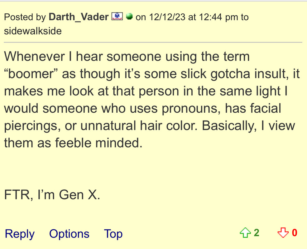307x249 pixels.
Task: Click the phrase "feeble minded"
Action: [98, 143]
